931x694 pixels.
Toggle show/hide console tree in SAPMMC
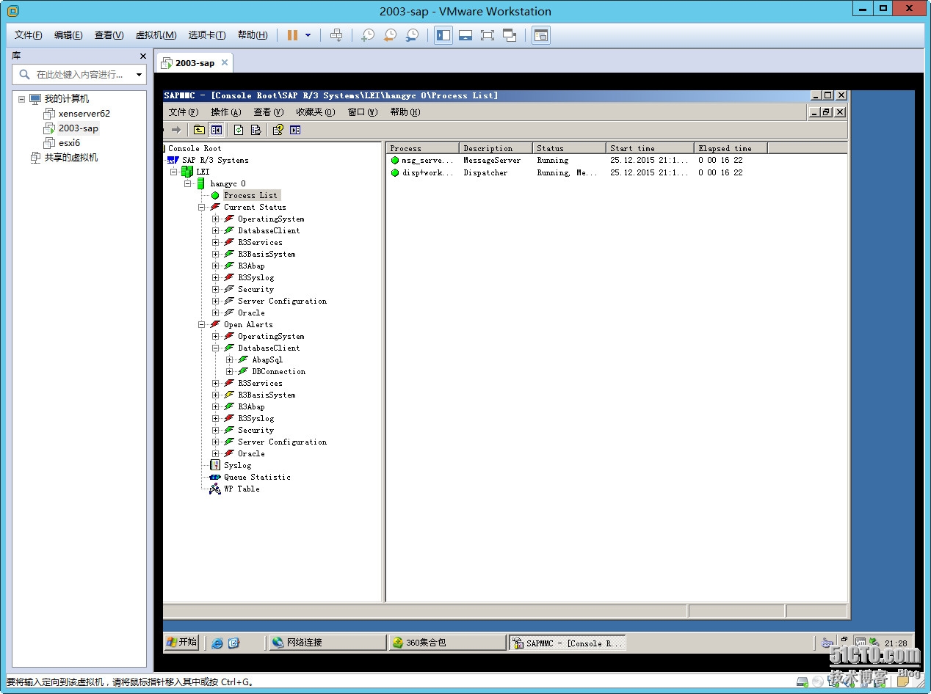coord(217,130)
